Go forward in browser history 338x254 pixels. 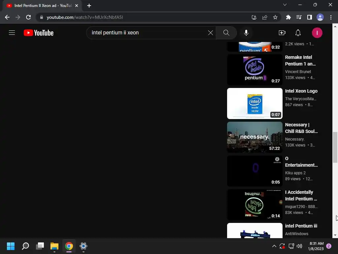point(18,17)
